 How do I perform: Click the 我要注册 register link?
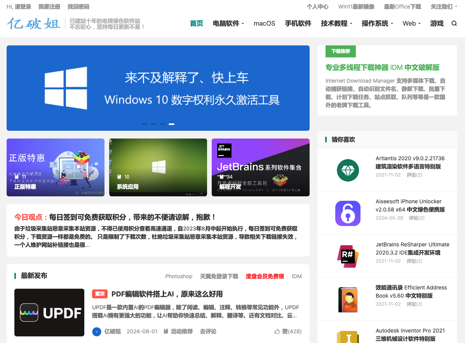coord(49,7)
